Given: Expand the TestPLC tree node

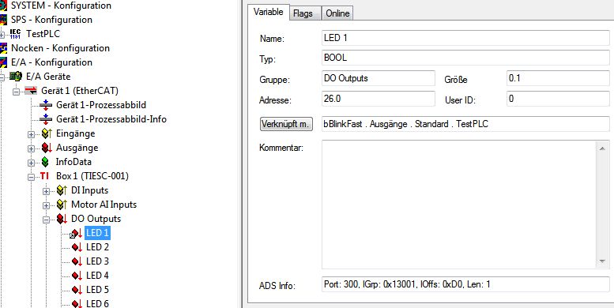Looking at the screenshot, I should [2, 35].
